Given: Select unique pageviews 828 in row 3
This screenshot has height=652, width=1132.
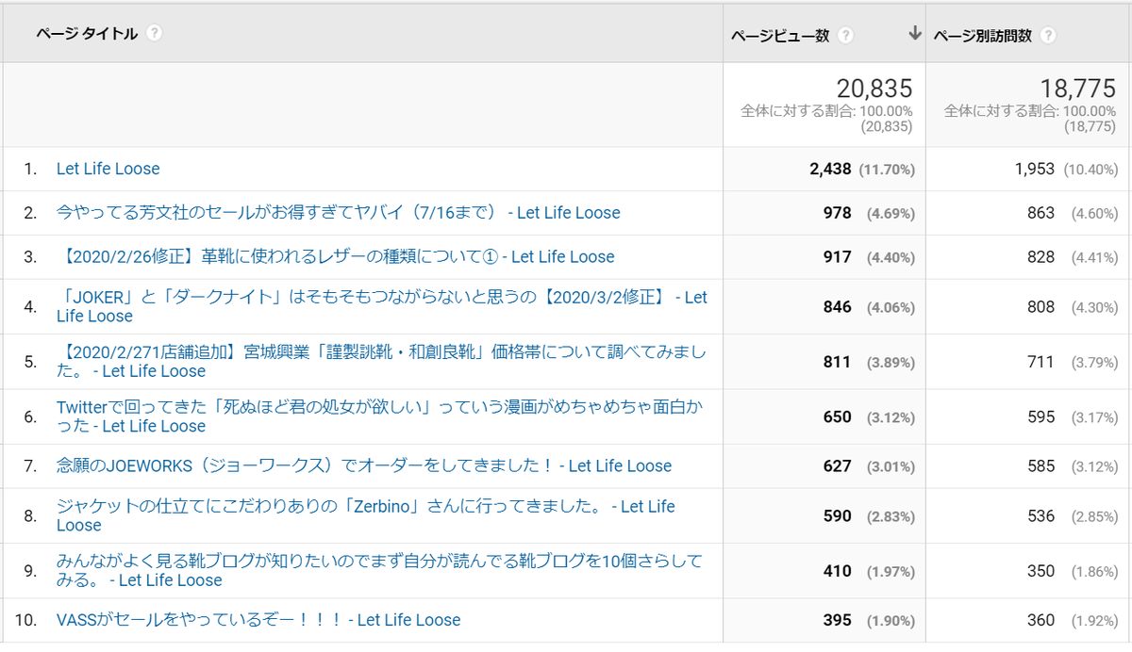Looking at the screenshot, I should 1040,257.
